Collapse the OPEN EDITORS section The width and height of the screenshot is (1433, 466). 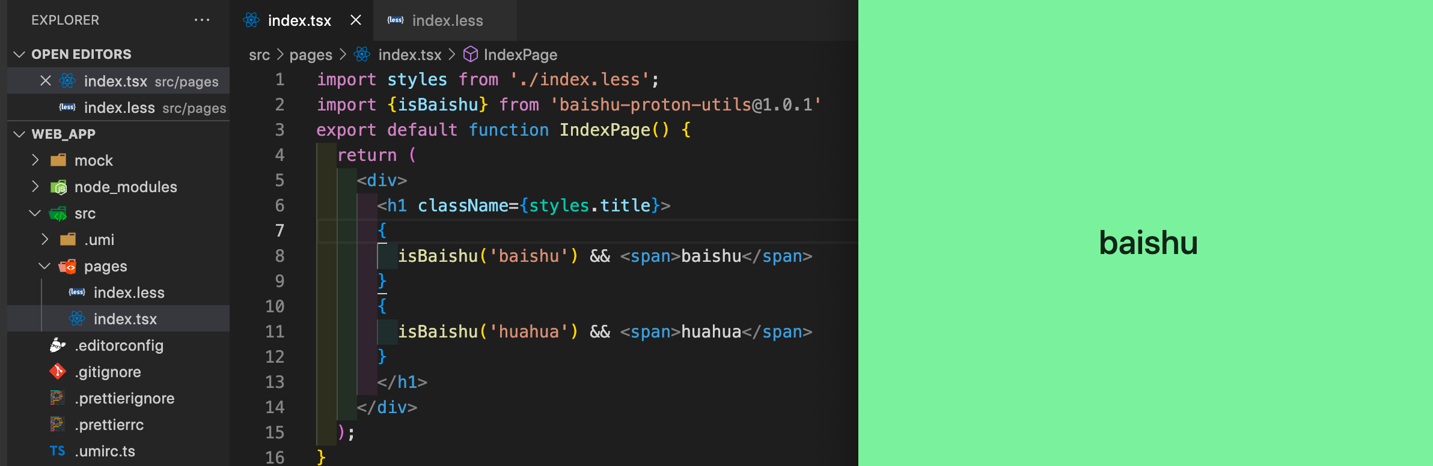point(19,54)
